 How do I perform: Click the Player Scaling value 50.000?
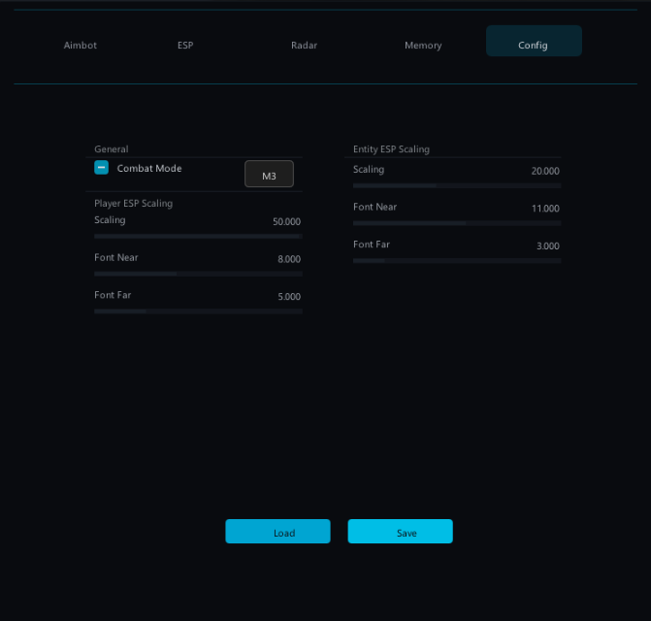tap(286, 221)
